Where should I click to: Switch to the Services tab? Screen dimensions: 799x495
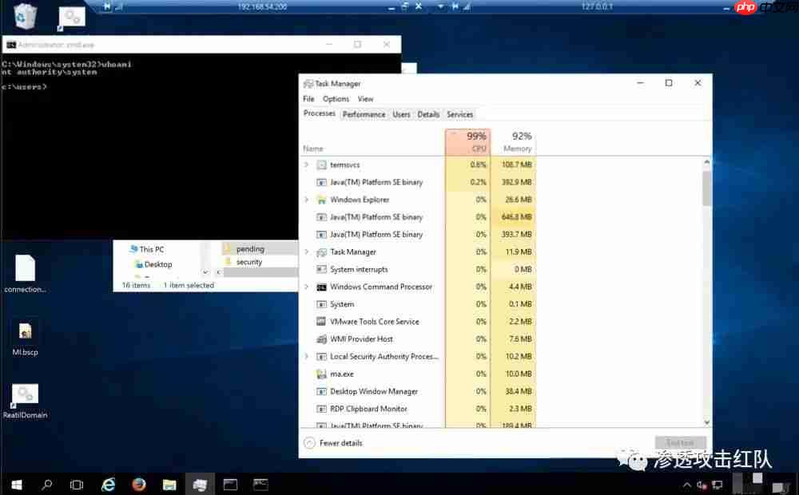459,115
